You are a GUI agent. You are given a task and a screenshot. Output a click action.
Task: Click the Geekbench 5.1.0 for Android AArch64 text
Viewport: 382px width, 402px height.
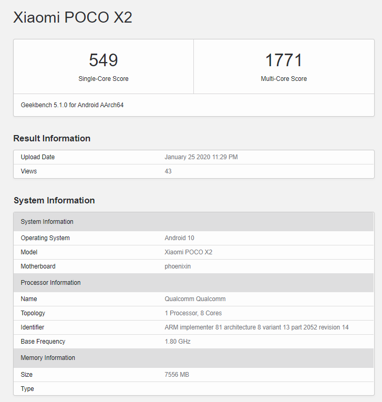[72, 105]
